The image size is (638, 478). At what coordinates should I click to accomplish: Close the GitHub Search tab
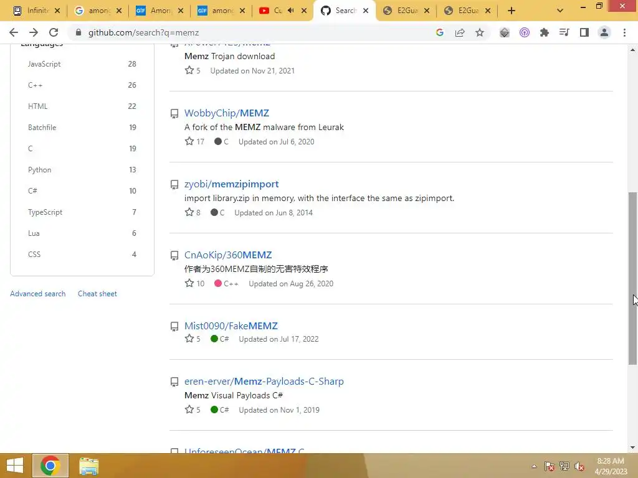point(366,11)
